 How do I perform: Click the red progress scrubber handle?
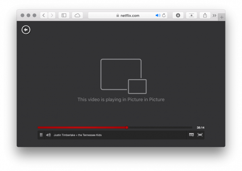(127, 127)
